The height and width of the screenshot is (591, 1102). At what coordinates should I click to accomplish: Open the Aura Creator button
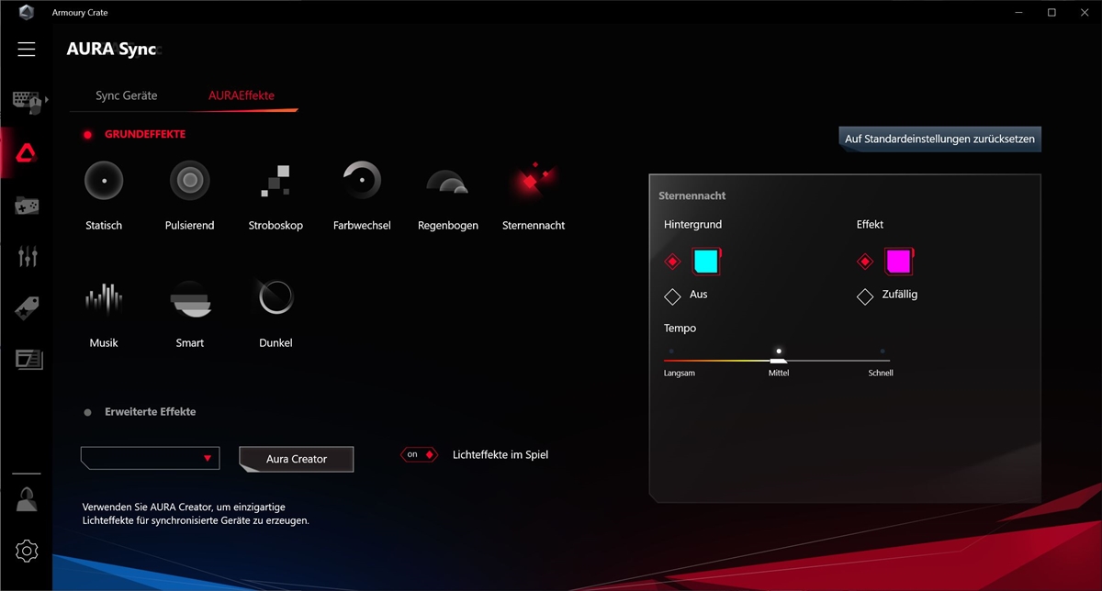[297, 459]
